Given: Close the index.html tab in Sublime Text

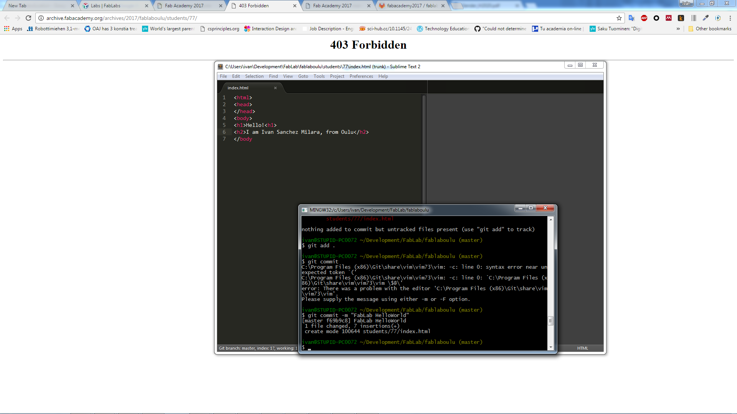Looking at the screenshot, I should (x=275, y=88).
